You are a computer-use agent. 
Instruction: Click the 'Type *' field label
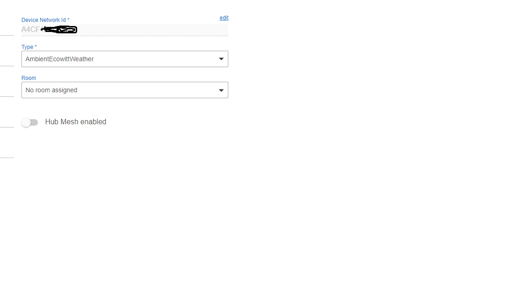tap(29, 47)
